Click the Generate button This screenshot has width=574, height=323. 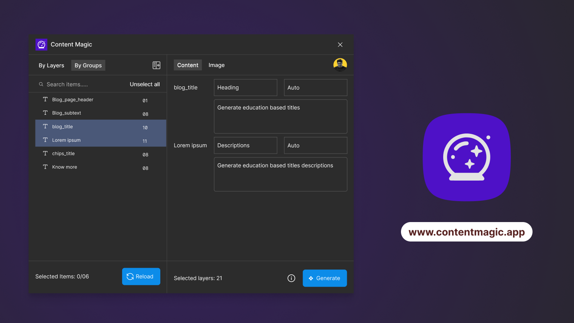[325, 278]
